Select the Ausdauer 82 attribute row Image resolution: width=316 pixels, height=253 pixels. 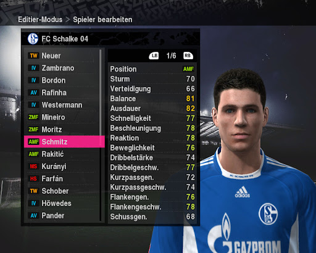(152, 109)
